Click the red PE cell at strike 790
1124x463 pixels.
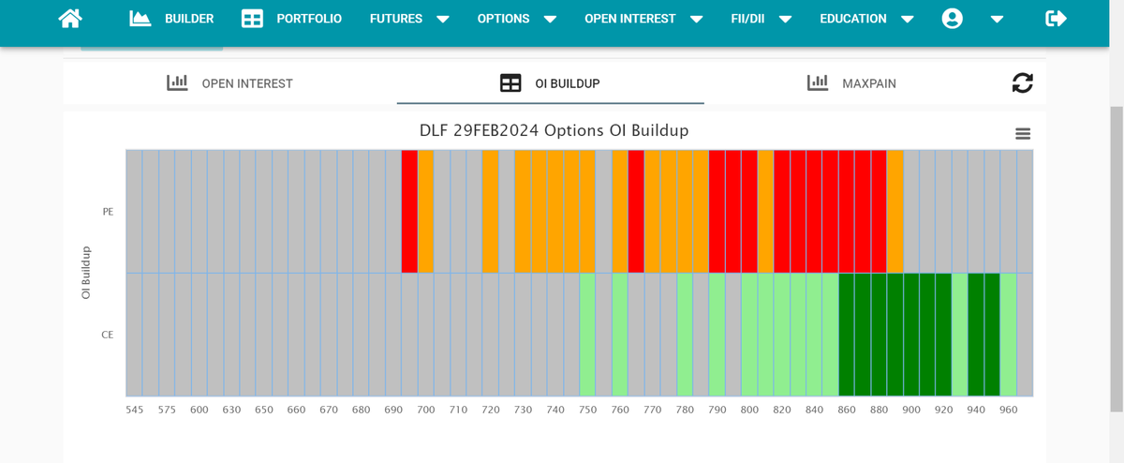tap(717, 211)
